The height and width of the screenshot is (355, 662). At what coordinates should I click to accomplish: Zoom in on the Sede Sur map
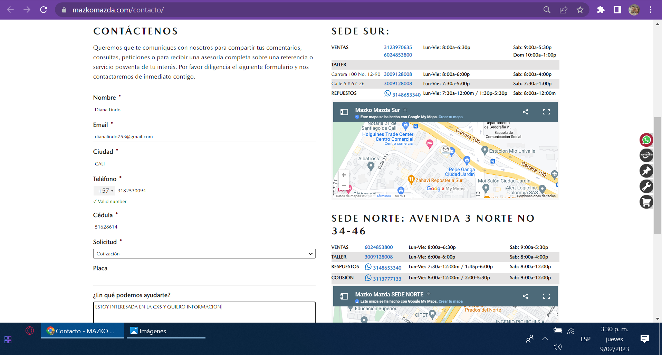click(344, 175)
